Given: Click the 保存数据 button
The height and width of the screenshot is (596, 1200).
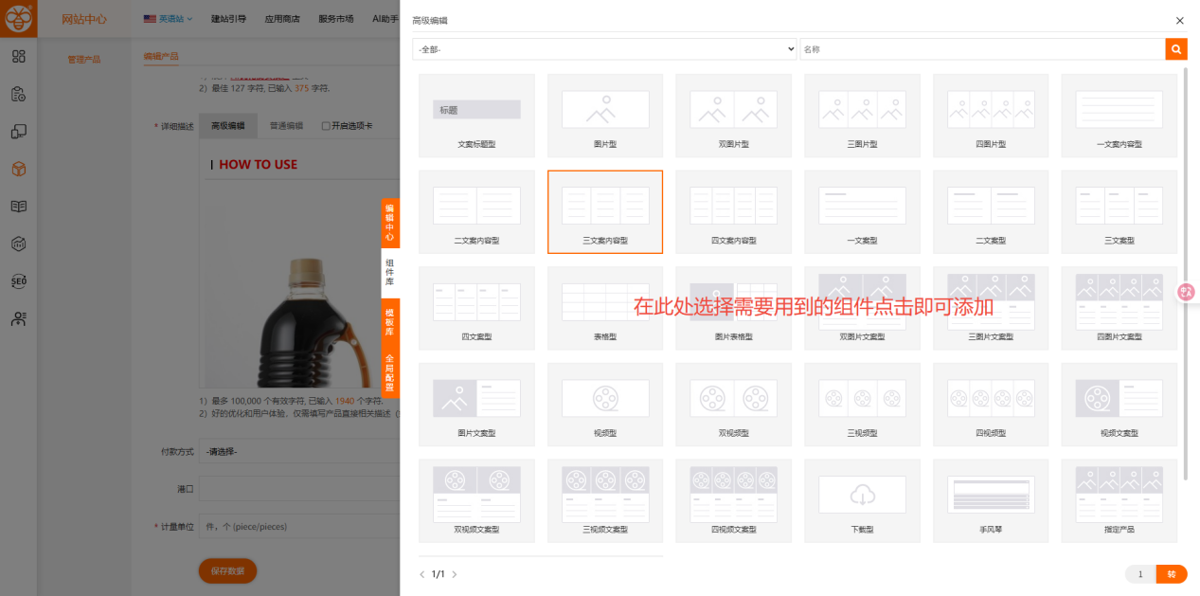Looking at the screenshot, I should (x=227, y=571).
